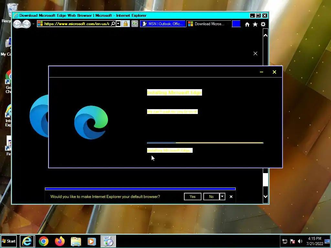
Task: Close the web page overlay with X
Action: (255, 54)
